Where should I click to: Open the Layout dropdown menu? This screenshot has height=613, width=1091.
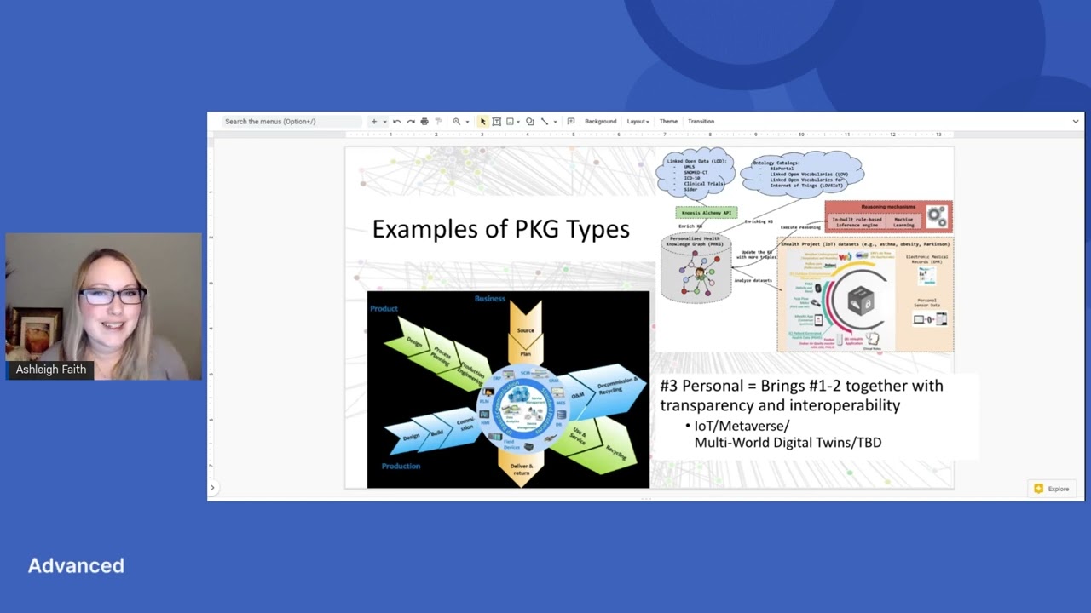pos(638,122)
